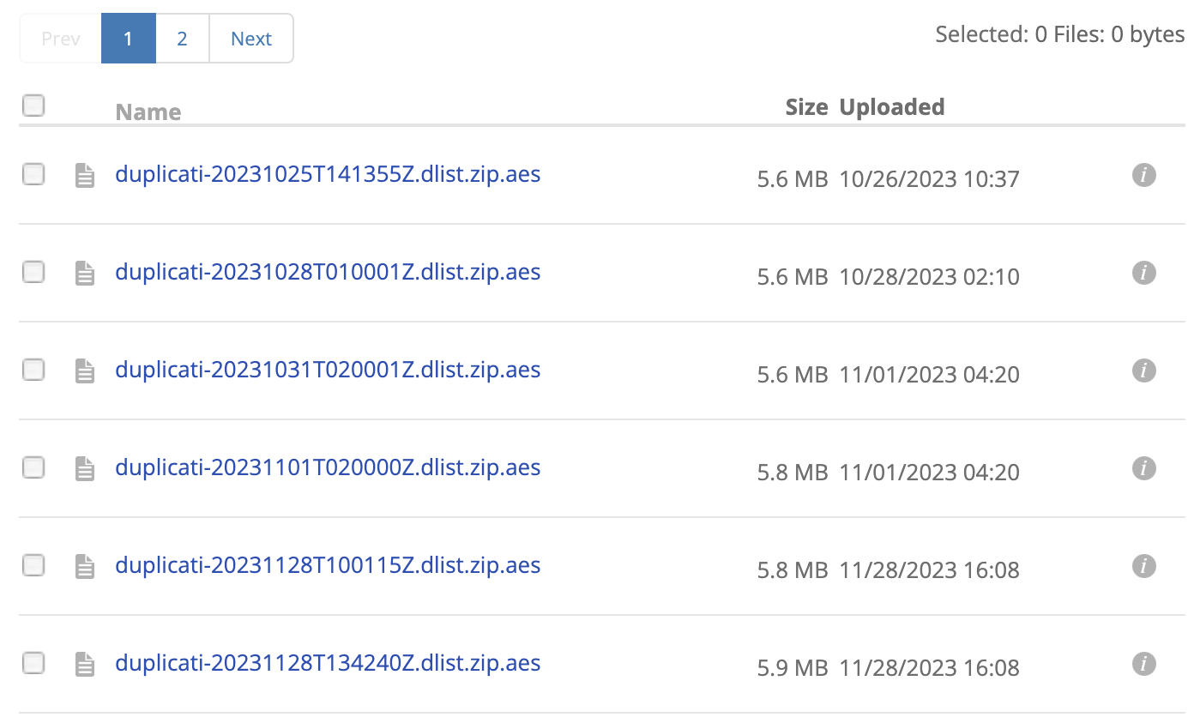The image size is (1194, 717).
Task: Sort by Uploaded column header
Action: click(892, 107)
